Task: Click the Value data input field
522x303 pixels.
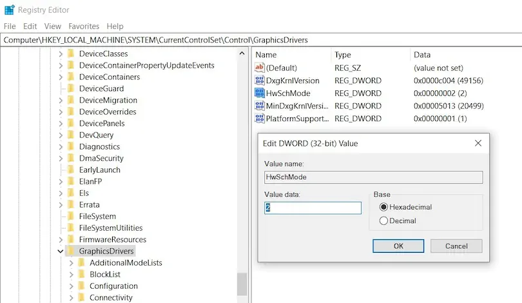Action: [x=313, y=208]
